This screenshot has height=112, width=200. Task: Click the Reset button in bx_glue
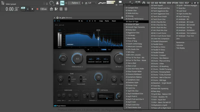pos(114,21)
